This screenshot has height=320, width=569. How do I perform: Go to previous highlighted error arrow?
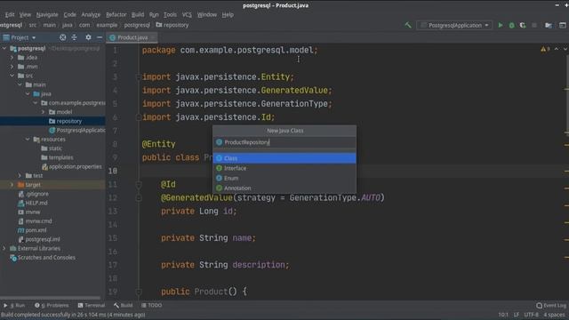(557, 49)
